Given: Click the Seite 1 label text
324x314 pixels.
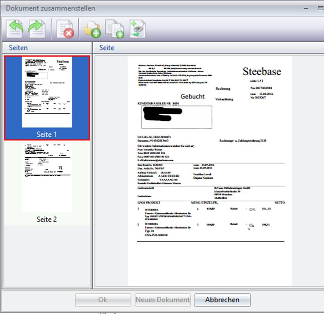Looking at the screenshot, I should coord(47,134).
